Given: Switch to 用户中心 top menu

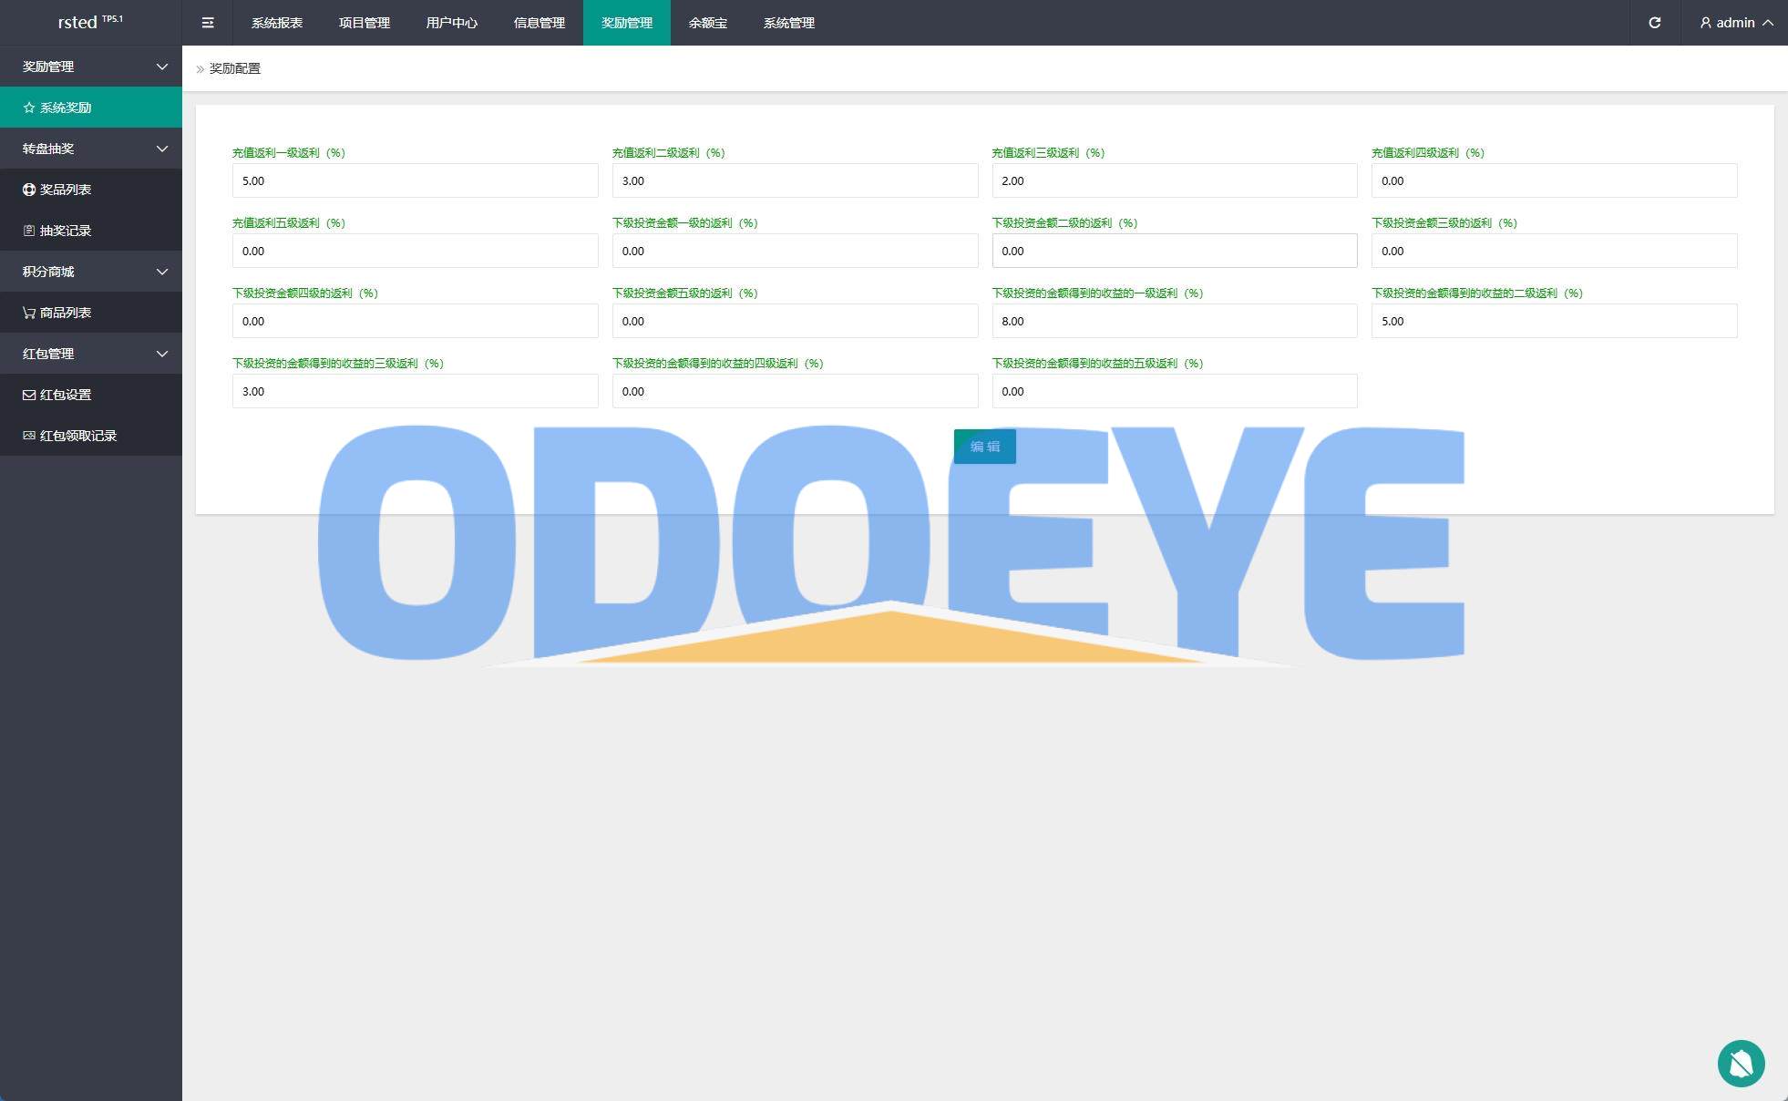Looking at the screenshot, I should coord(452,23).
